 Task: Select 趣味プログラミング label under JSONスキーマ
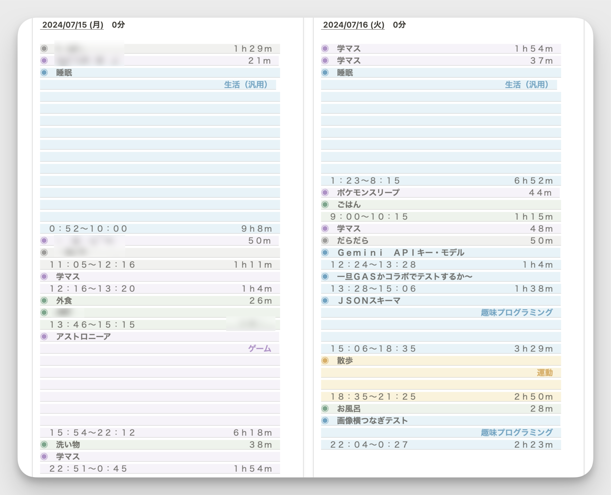[x=517, y=313]
